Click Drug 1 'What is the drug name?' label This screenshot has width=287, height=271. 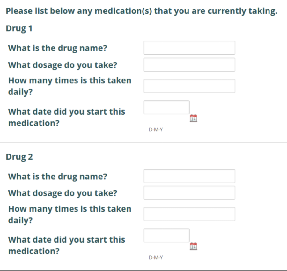[58, 48]
